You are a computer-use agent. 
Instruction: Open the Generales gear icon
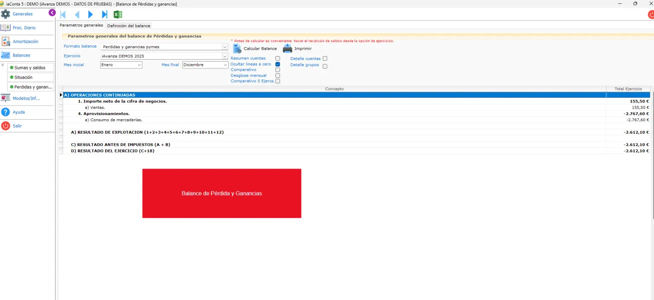click(x=6, y=14)
